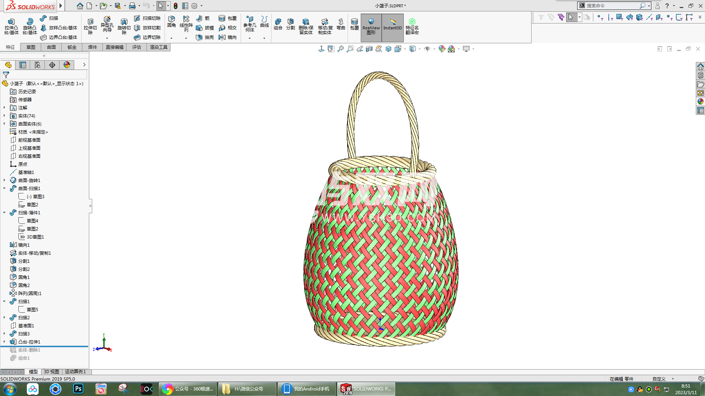Select the 阵列(圆周)1 feature in tree

30,294
